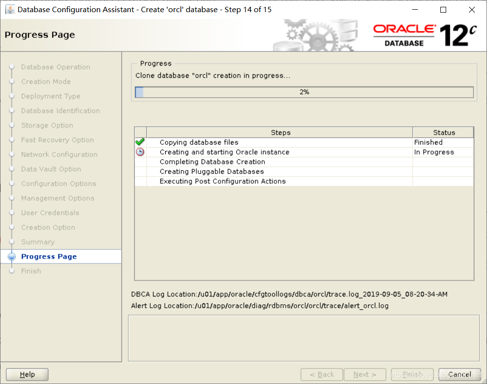
Task: Click the Progress Page step bullet icon
Action: point(12,257)
